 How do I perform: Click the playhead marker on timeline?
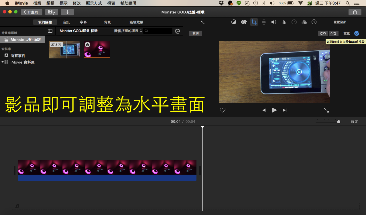click(202, 127)
